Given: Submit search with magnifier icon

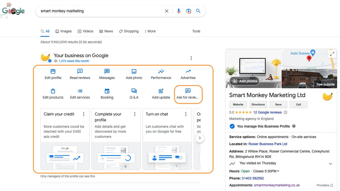Looking at the screenshot, I should (198, 11).
